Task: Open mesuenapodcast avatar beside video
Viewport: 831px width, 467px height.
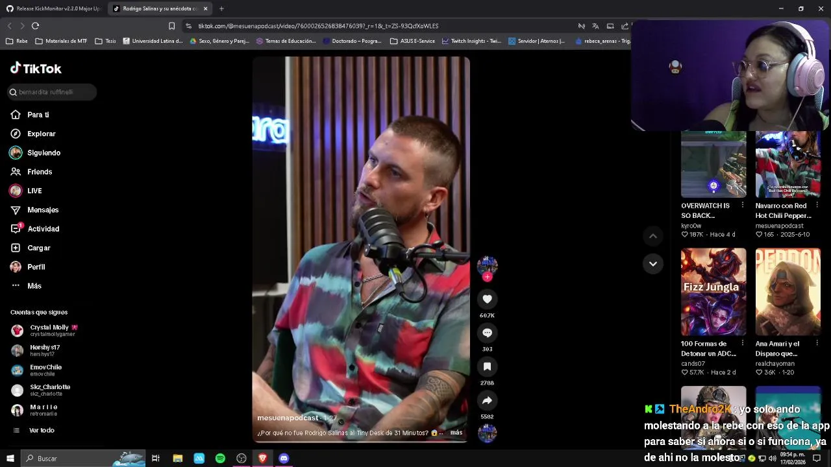Action: (487, 265)
